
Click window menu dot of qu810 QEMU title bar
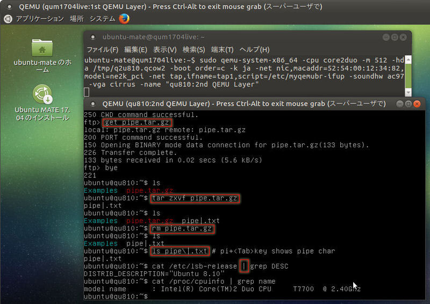pyautogui.click(x=92, y=104)
